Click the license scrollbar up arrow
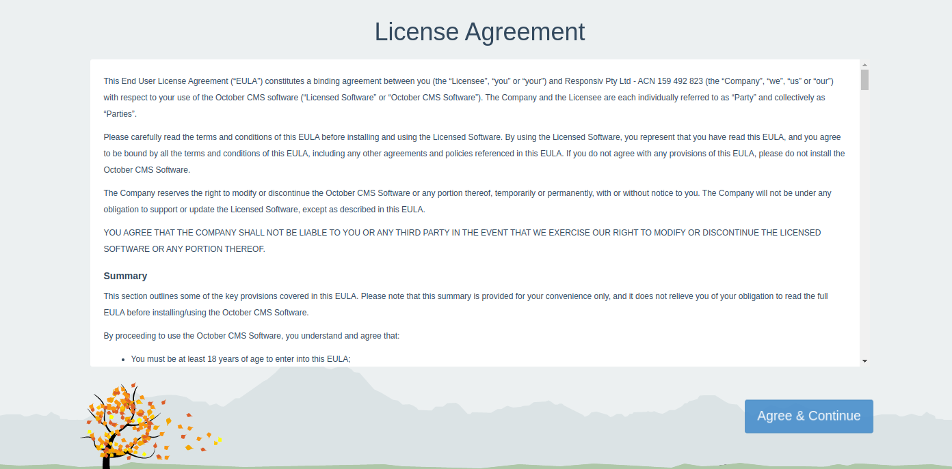This screenshot has width=952, height=469. (864, 64)
